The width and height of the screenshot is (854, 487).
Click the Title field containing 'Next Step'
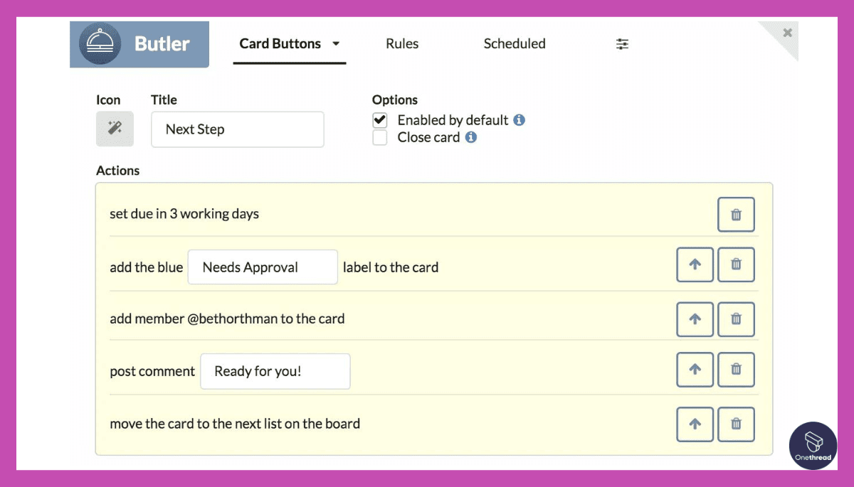237,129
